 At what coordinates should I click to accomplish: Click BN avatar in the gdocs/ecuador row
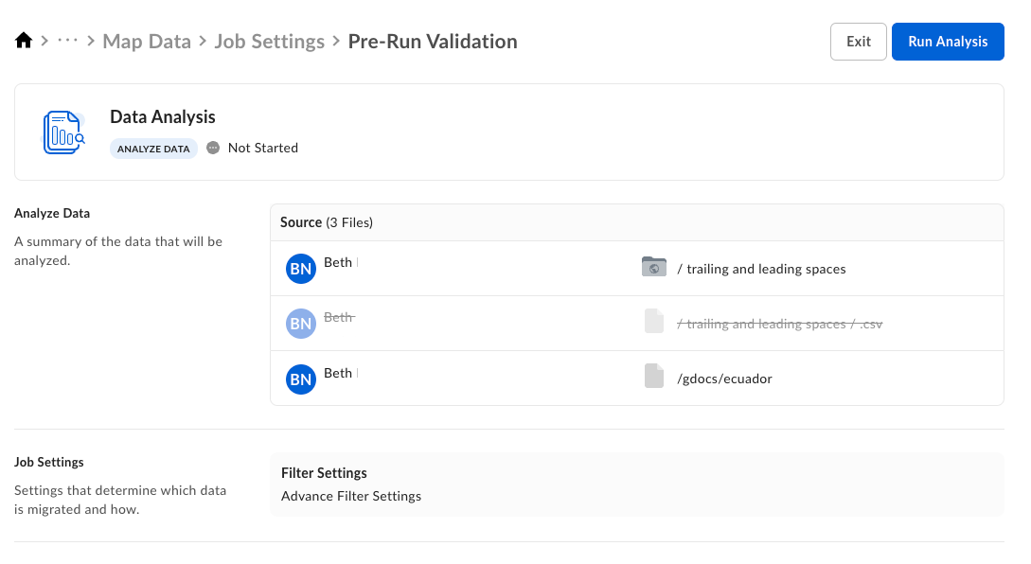point(300,379)
